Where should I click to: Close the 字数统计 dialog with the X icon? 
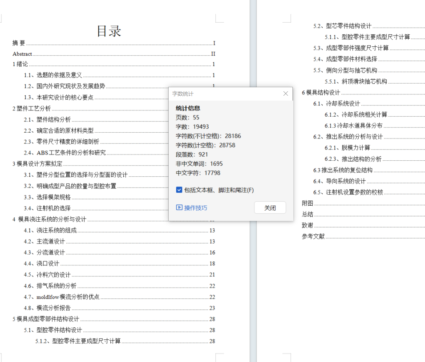(286, 94)
